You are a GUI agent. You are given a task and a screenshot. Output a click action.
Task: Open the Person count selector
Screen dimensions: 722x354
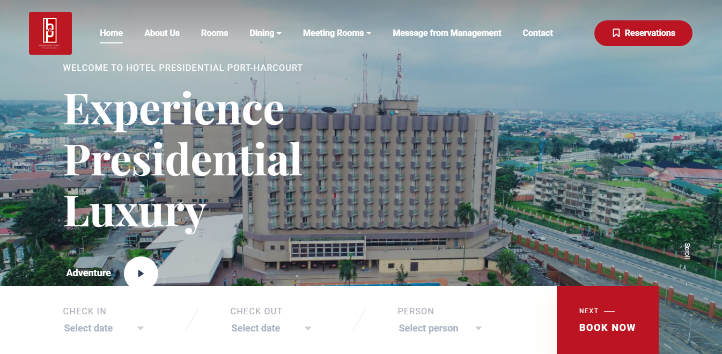click(x=440, y=328)
